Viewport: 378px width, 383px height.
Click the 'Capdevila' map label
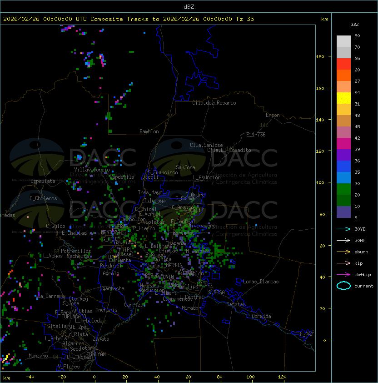(122, 177)
